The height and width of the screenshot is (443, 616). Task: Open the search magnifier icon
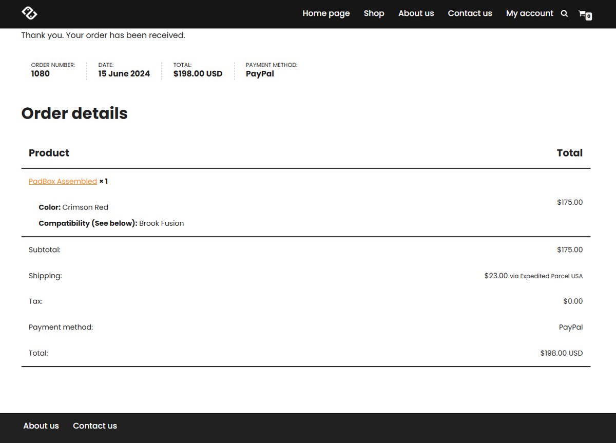[564, 14]
